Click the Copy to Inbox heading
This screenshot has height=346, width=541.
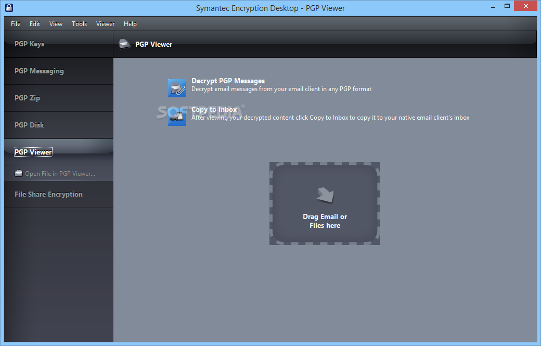coord(214,109)
